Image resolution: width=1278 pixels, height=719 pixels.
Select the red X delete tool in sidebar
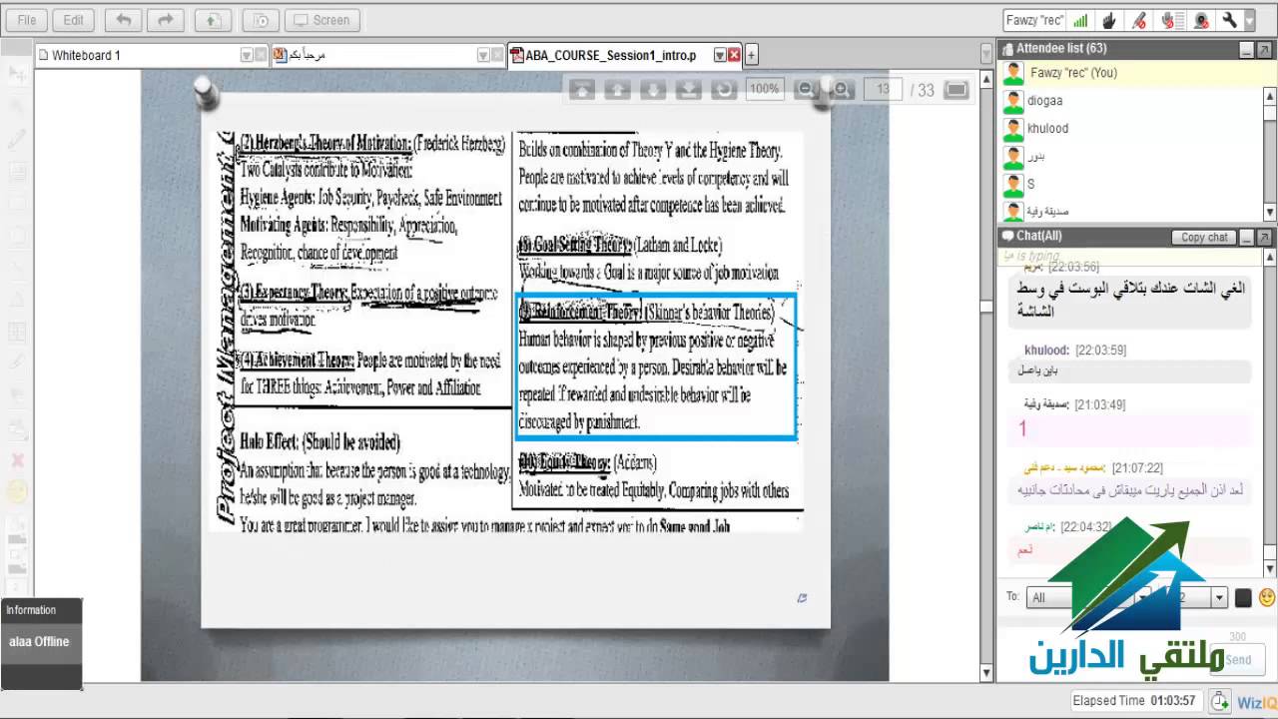[x=17, y=460]
